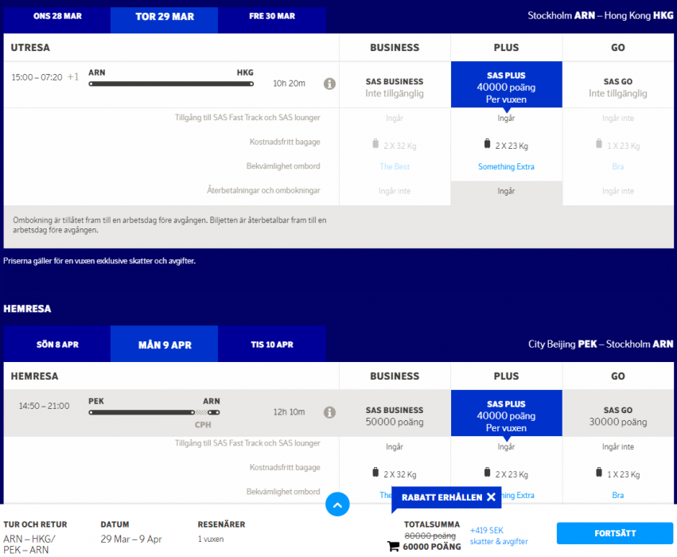The height and width of the screenshot is (557, 677).
Task: Click the return SAS Go baggage icon
Action: coord(598,473)
